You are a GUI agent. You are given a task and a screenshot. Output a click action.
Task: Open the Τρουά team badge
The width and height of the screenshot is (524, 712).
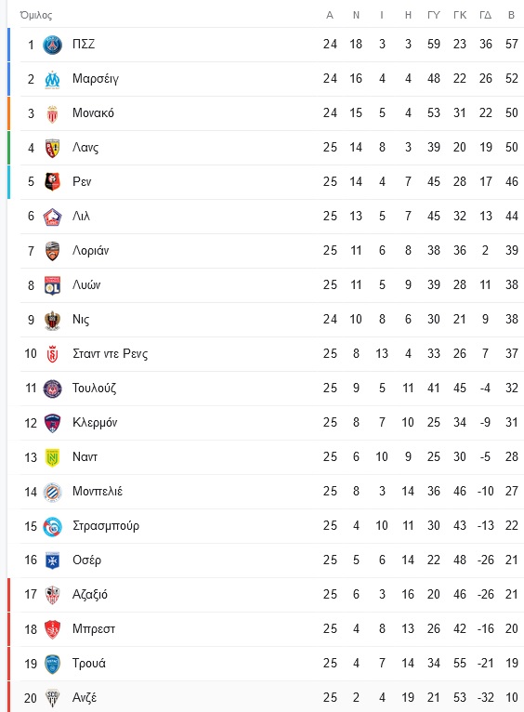pyautogui.click(x=52, y=664)
